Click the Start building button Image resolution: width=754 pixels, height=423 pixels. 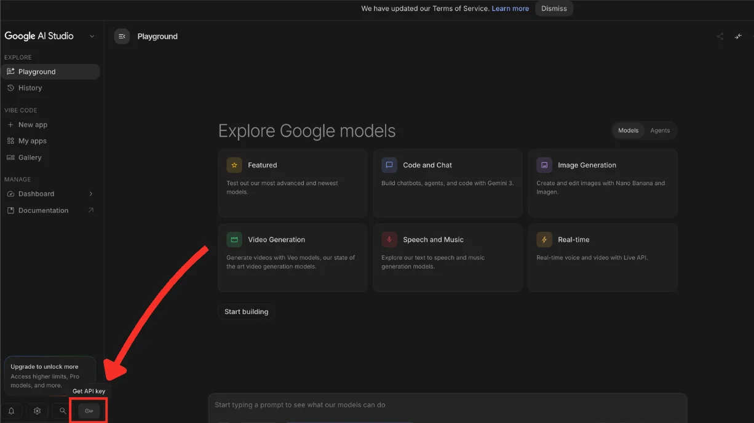pos(246,312)
